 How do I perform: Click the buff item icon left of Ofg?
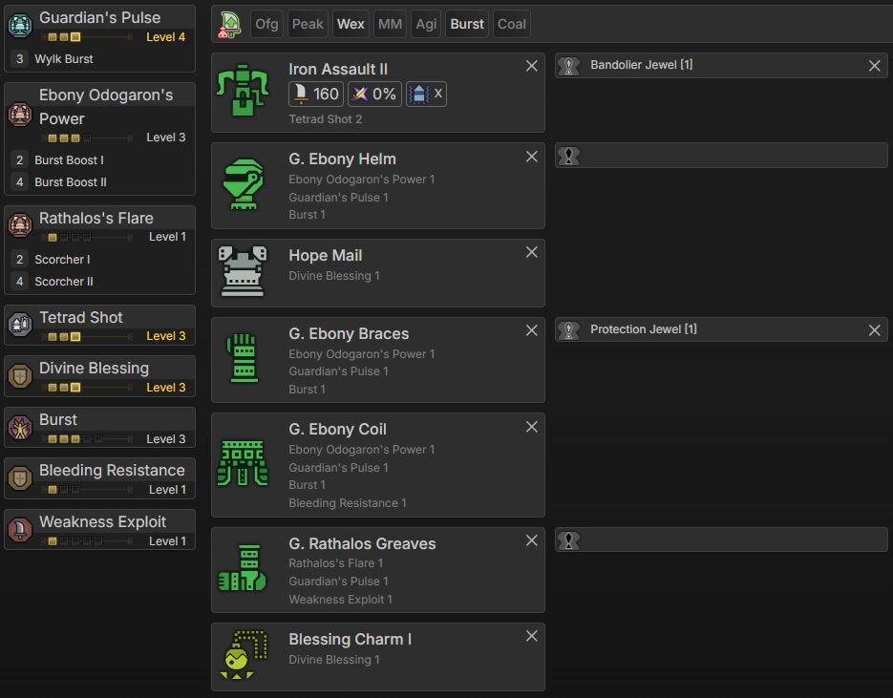[x=229, y=24]
